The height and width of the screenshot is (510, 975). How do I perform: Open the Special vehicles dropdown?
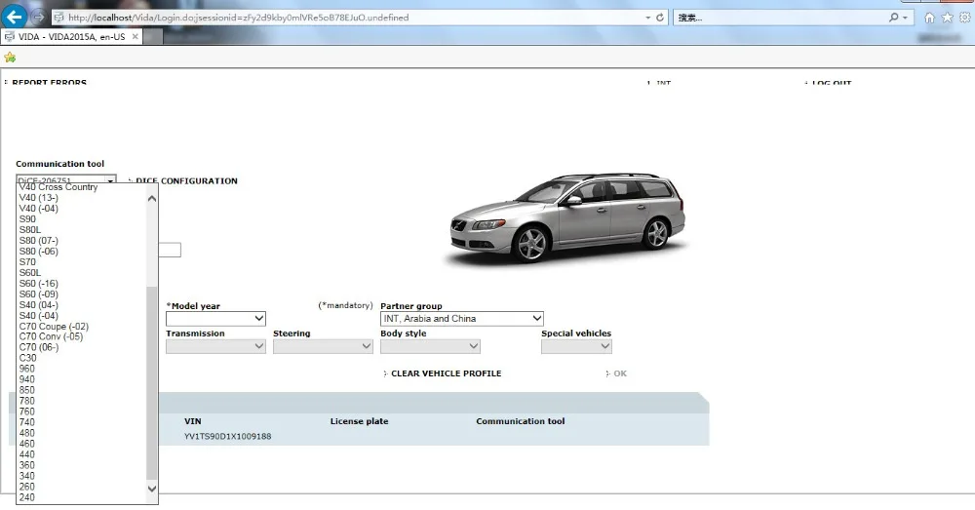pos(576,346)
